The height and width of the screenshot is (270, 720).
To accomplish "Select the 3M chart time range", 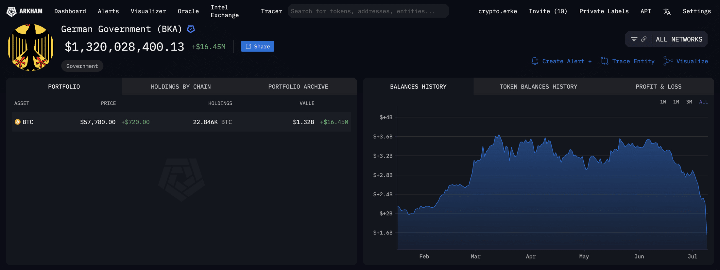I will [x=689, y=102].
